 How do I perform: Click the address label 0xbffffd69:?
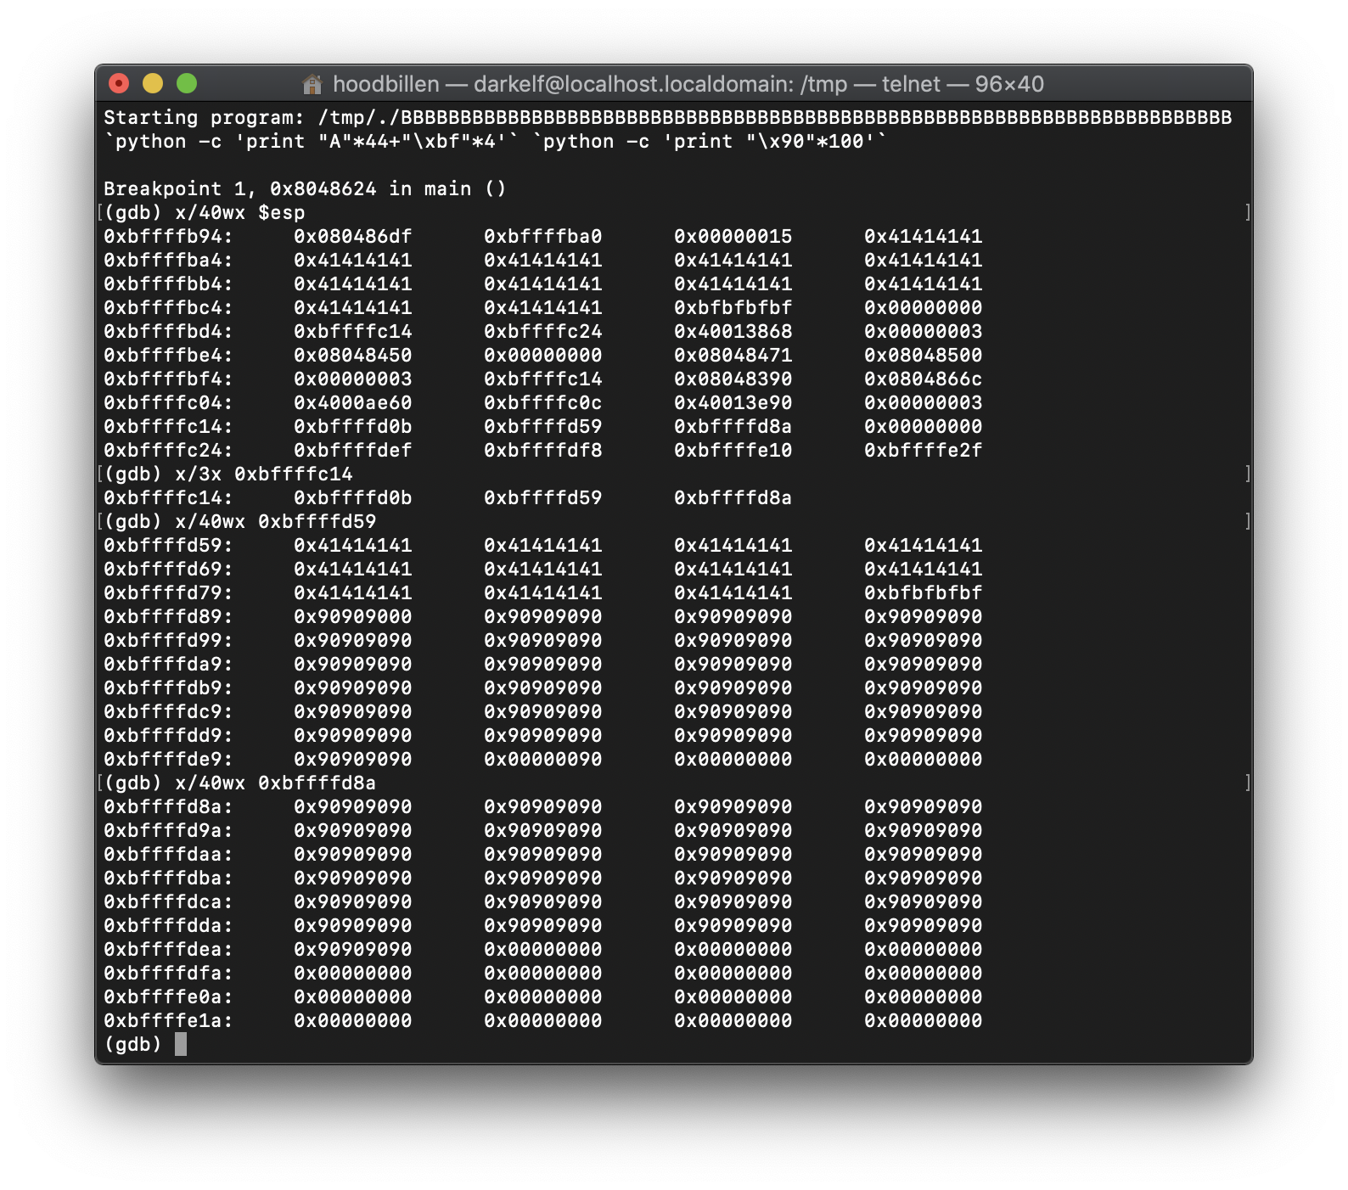coord(168,569)
